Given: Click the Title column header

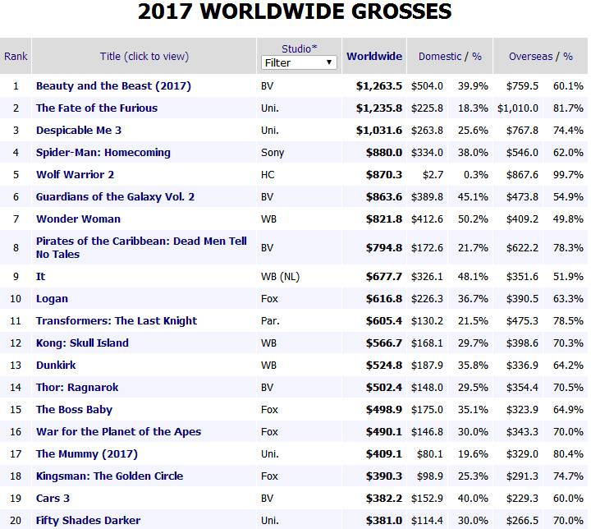Looking at the screenshot, I should pyautogui.click(x=144, y=57).
